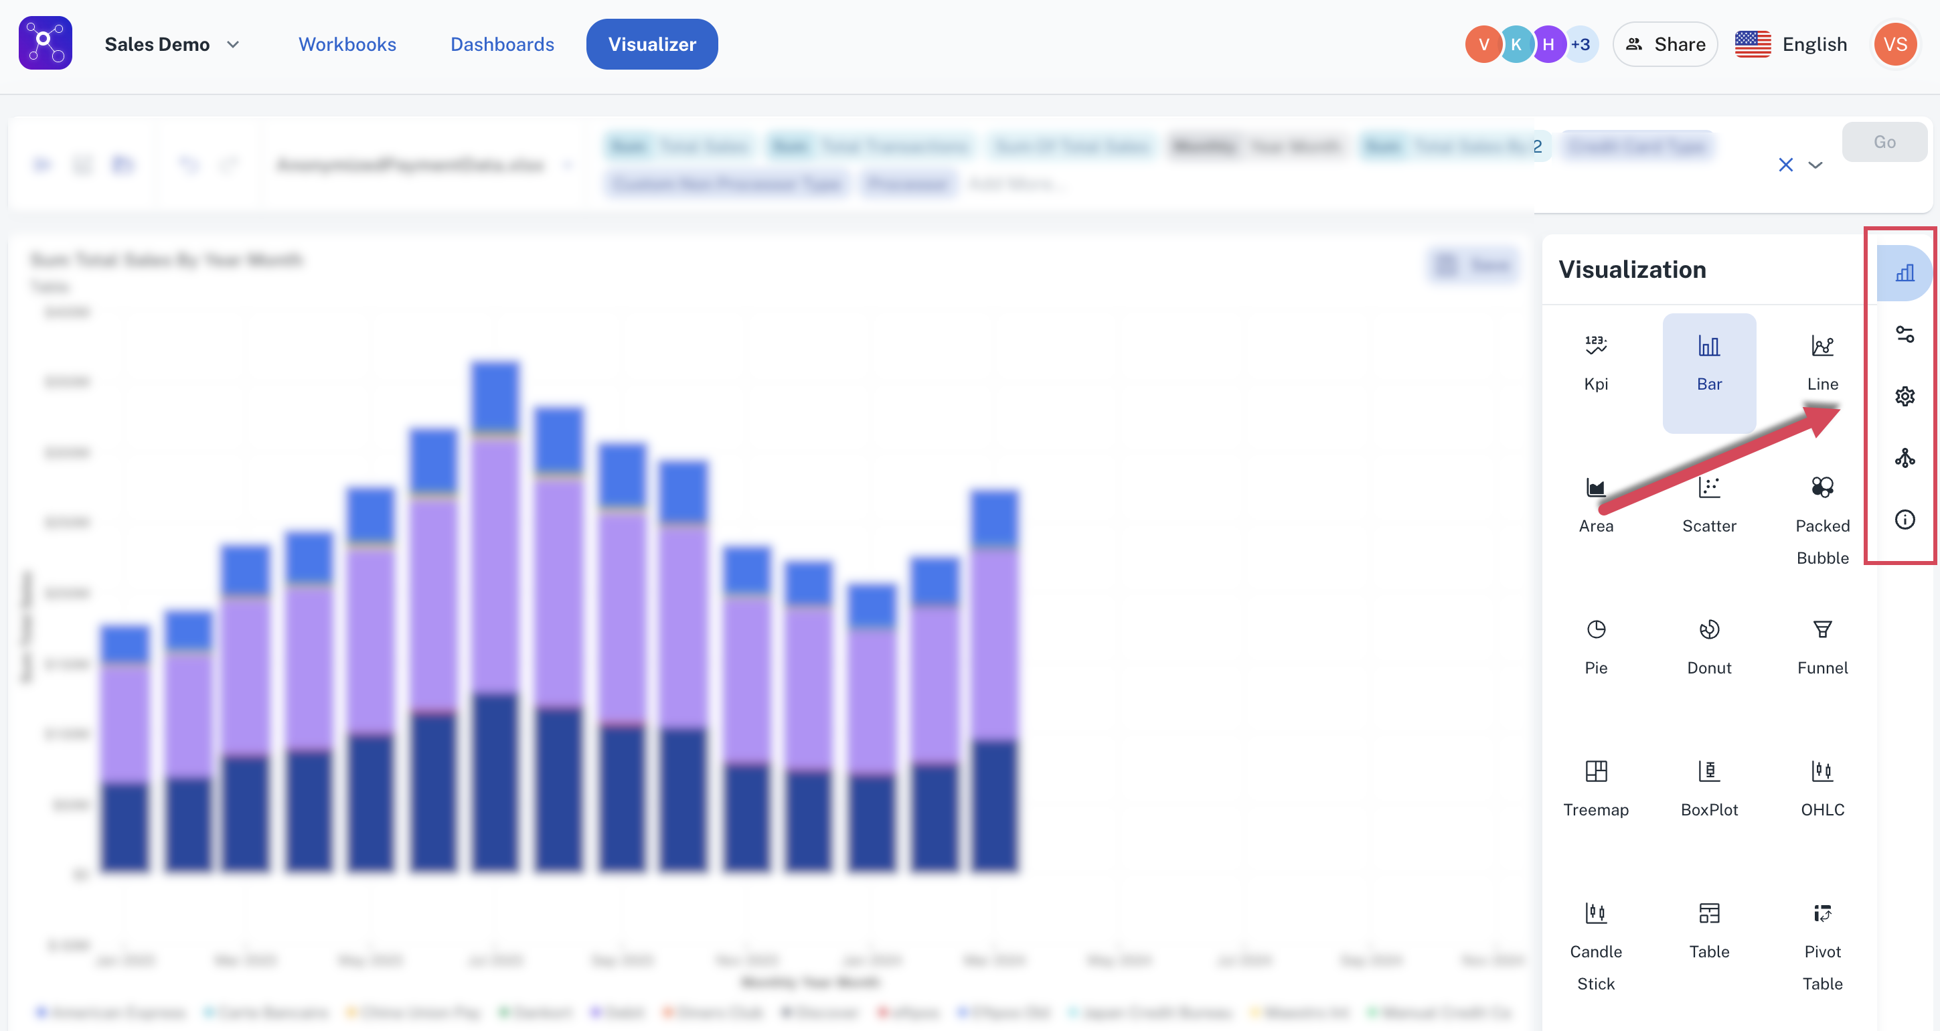Choose the Candle Stick visualization

1596,946
